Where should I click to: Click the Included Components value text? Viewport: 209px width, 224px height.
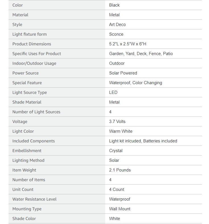click(x=143, y=141)
